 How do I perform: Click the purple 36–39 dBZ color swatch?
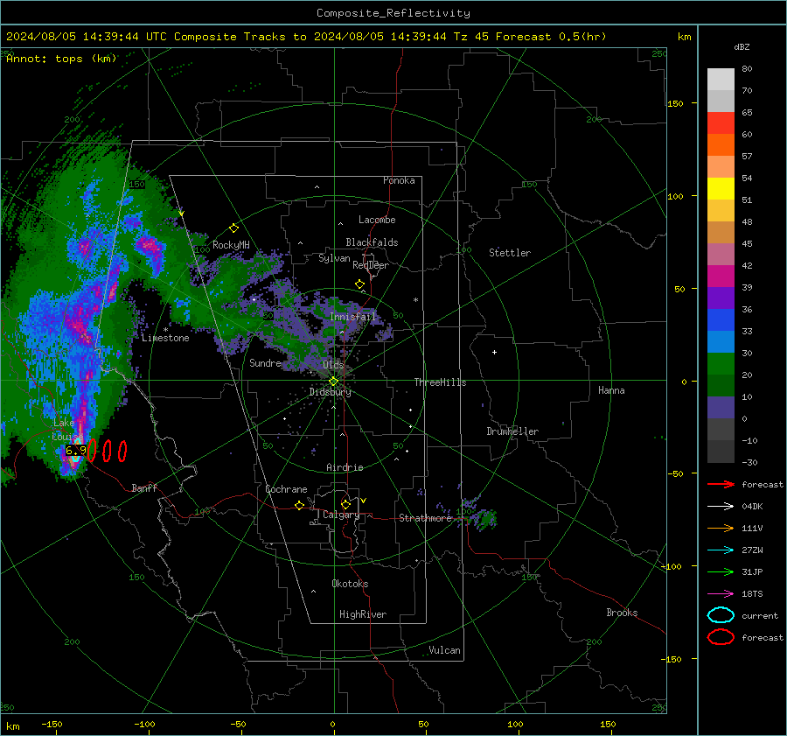click(x=721, y=298)
